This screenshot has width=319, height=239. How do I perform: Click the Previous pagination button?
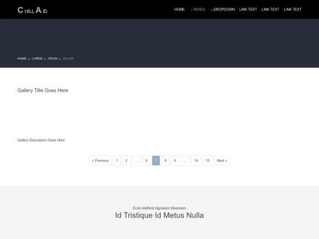click(100, 161)
